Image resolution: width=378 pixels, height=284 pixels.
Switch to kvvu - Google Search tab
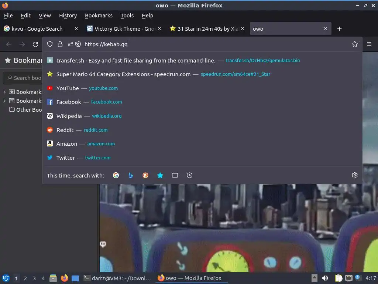tap(37, 29)
